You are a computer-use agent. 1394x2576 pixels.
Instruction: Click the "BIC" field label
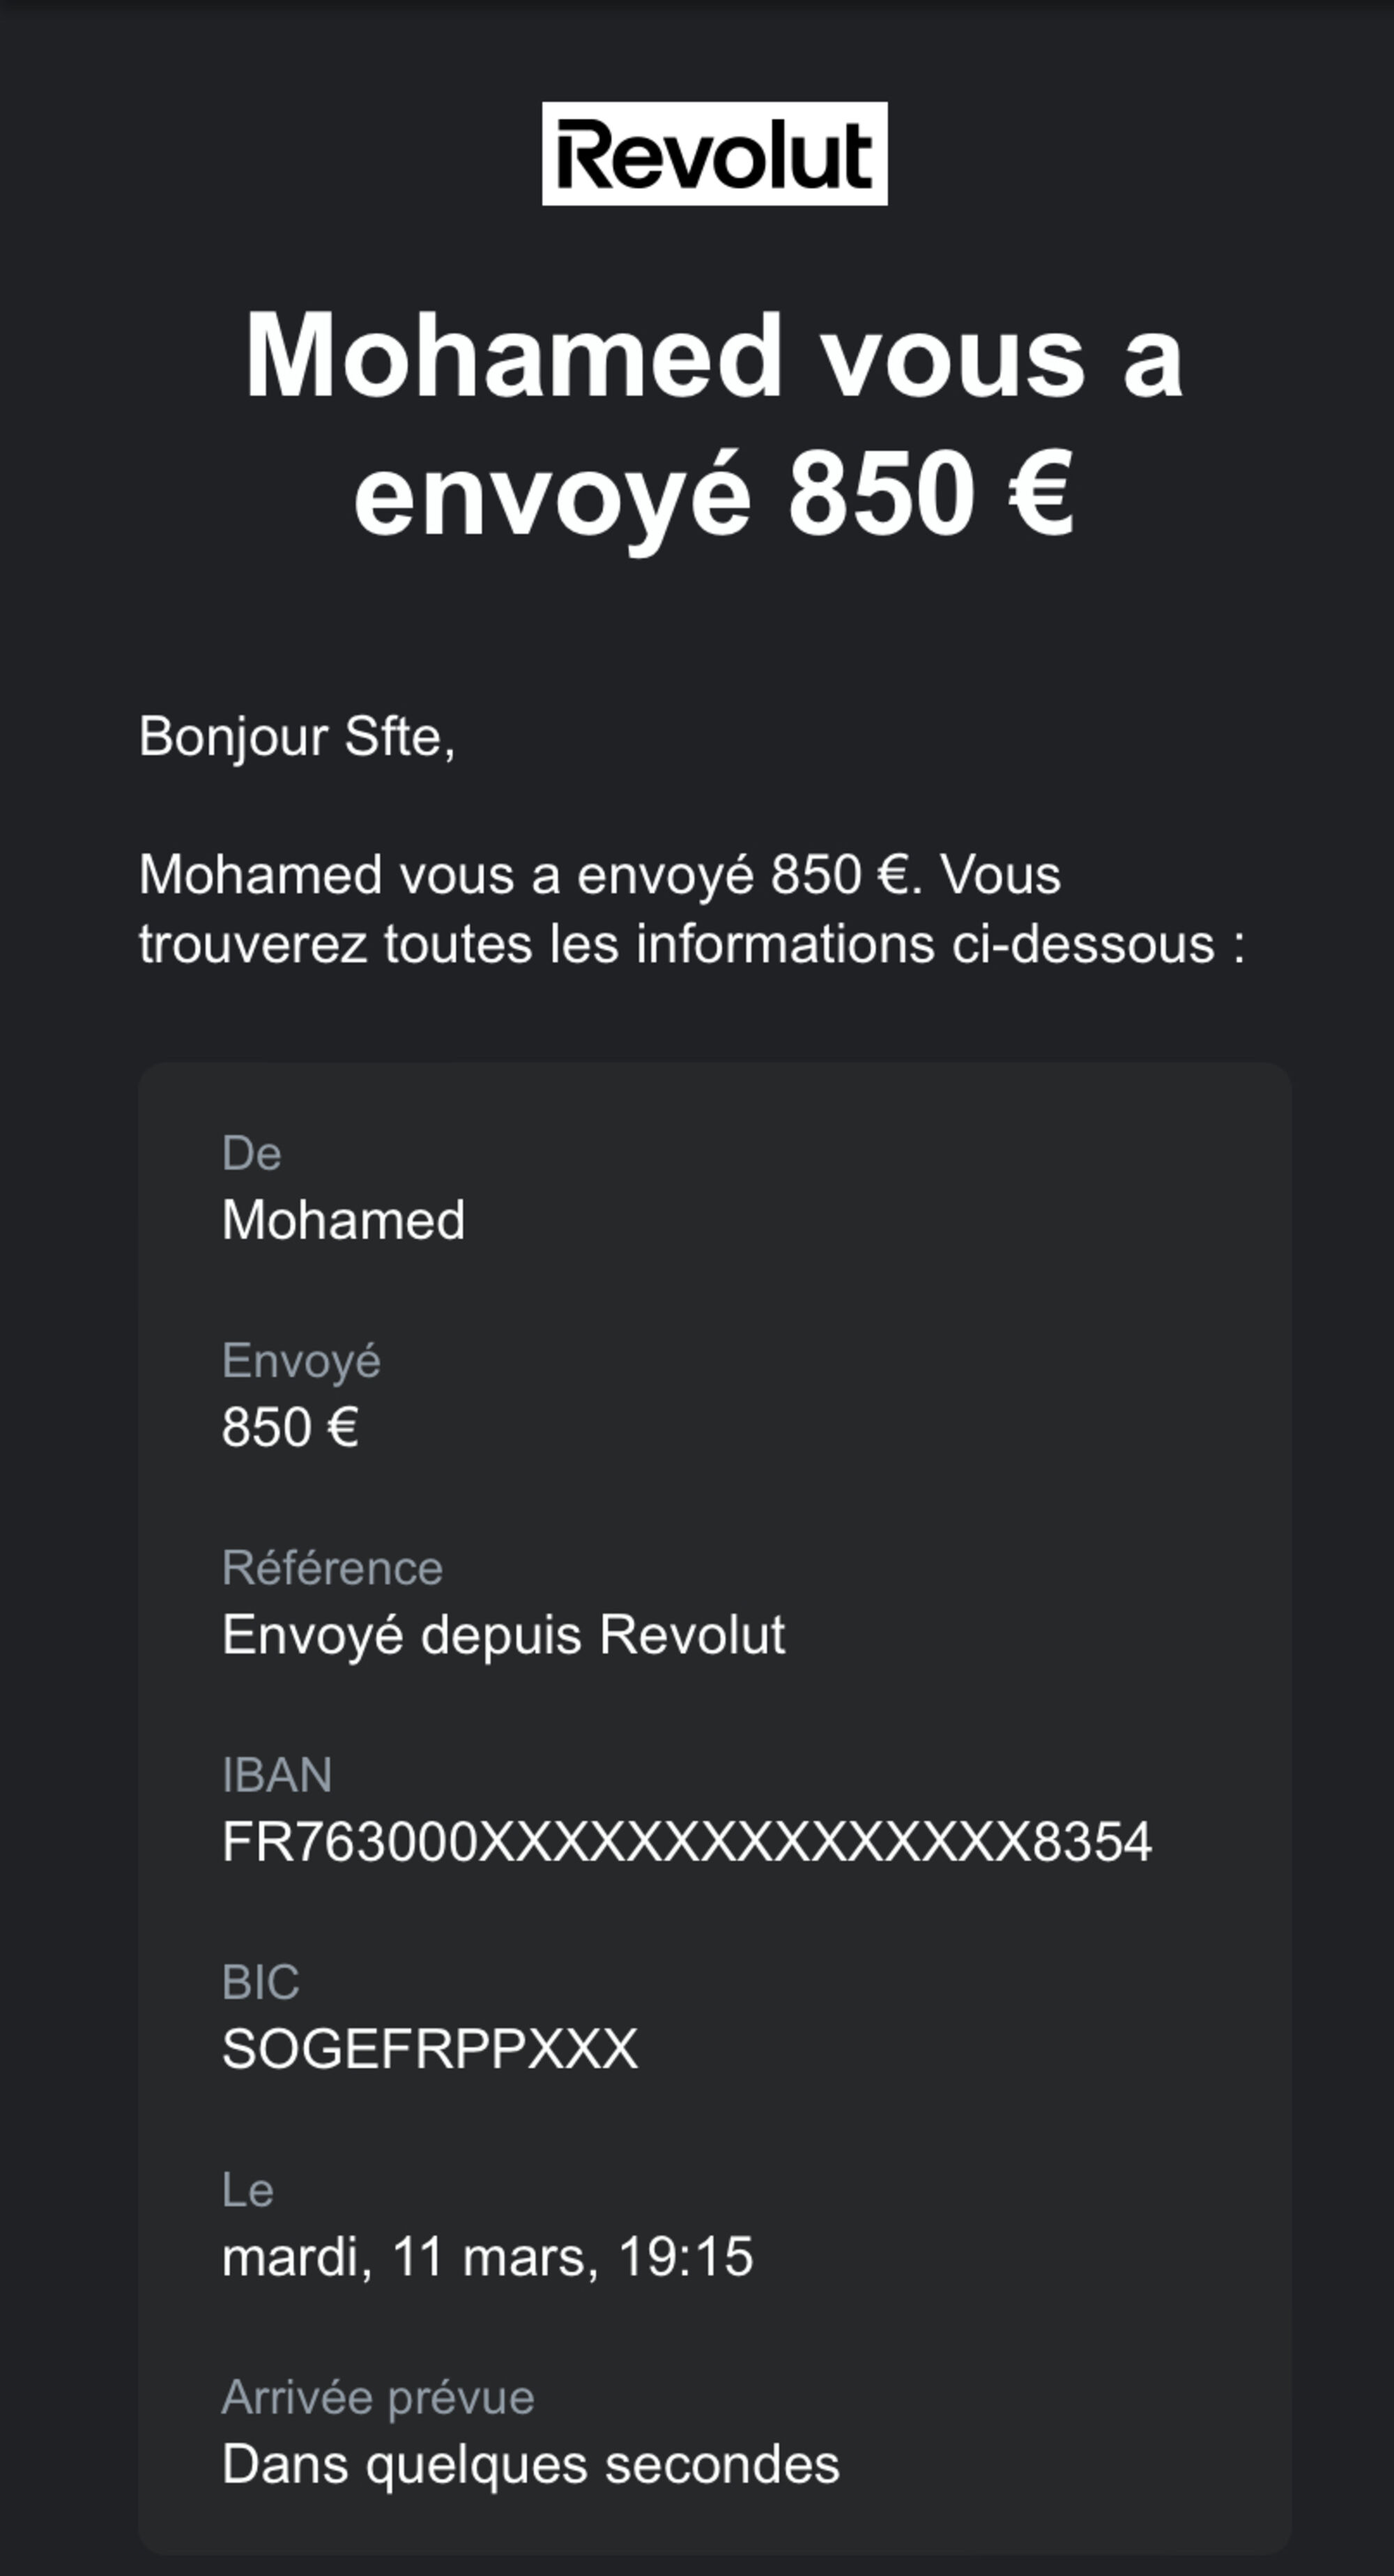[260, 1982]
